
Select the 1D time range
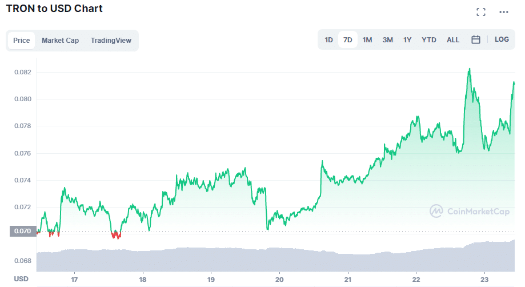coord(329,40)
